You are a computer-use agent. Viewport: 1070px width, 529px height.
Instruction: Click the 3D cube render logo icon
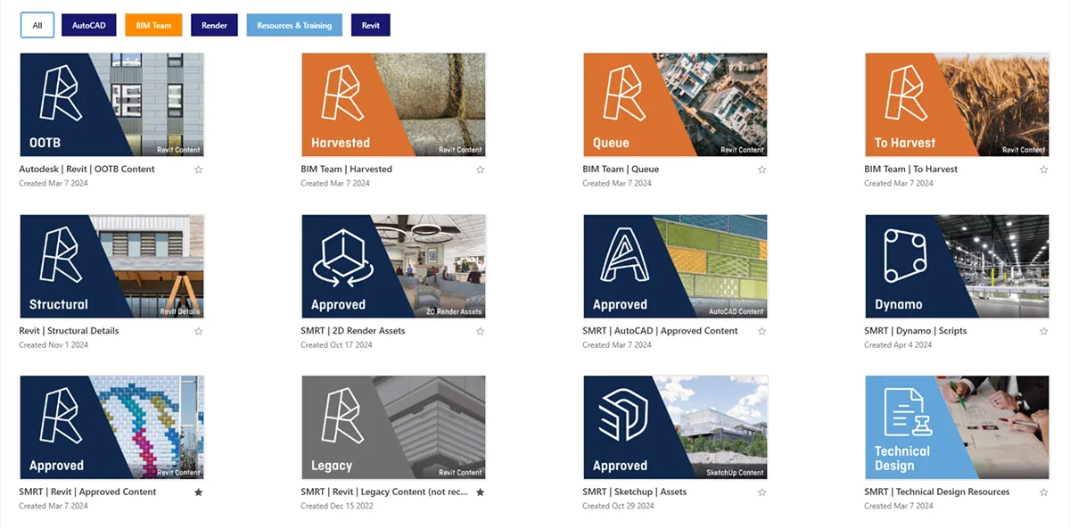pos(344,258)
